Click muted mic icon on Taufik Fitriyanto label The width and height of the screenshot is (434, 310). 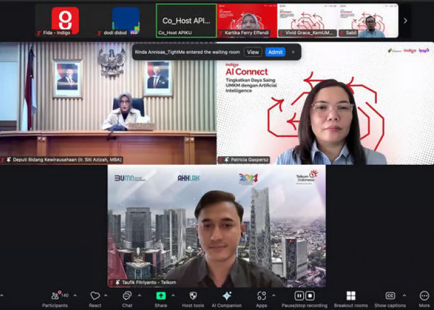click(x=111, y=283)
